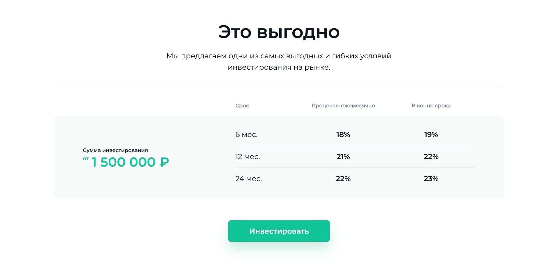Click the 23% end-of-term rate

point(431,179)
